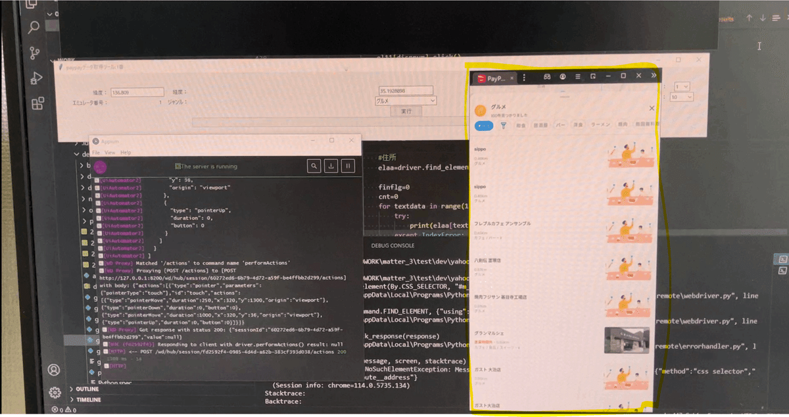Click the input field containing 35.1928898
Image resolution: width=789 pixels, height=417 pixels.
(406, 91)
